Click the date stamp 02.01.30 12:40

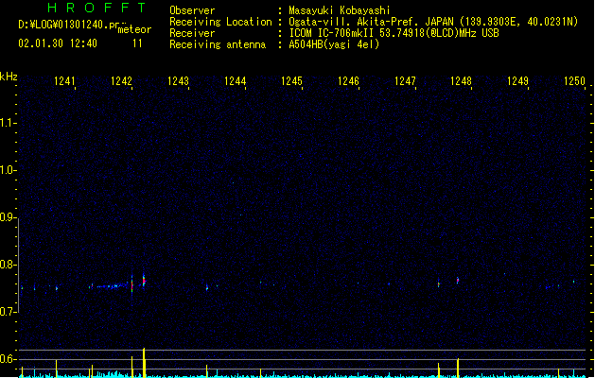(x=58, y=43)
